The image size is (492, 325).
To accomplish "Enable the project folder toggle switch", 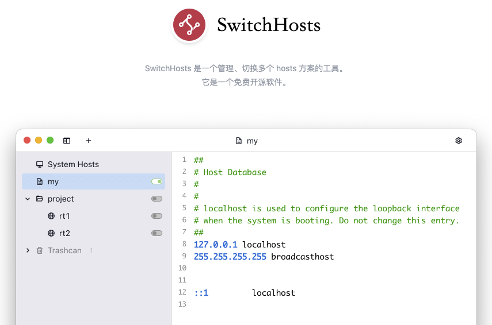I will (x=157, y=199).
